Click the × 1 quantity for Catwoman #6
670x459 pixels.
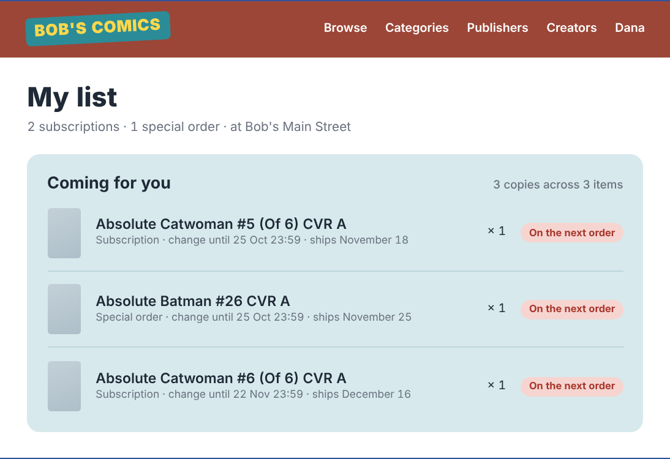point(497,385)
